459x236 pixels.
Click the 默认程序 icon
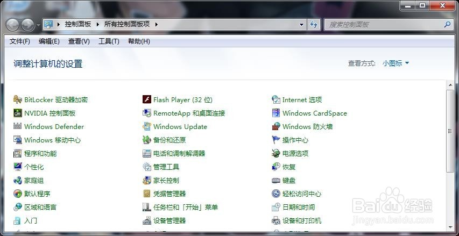18,194
